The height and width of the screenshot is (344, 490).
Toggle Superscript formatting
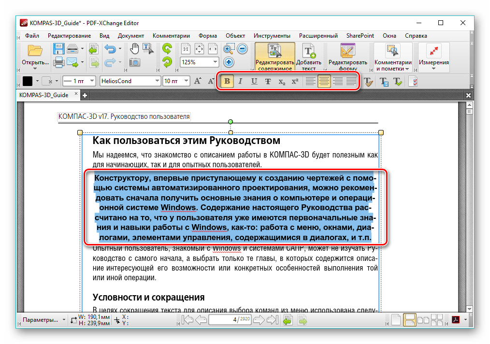click(295, 81)
